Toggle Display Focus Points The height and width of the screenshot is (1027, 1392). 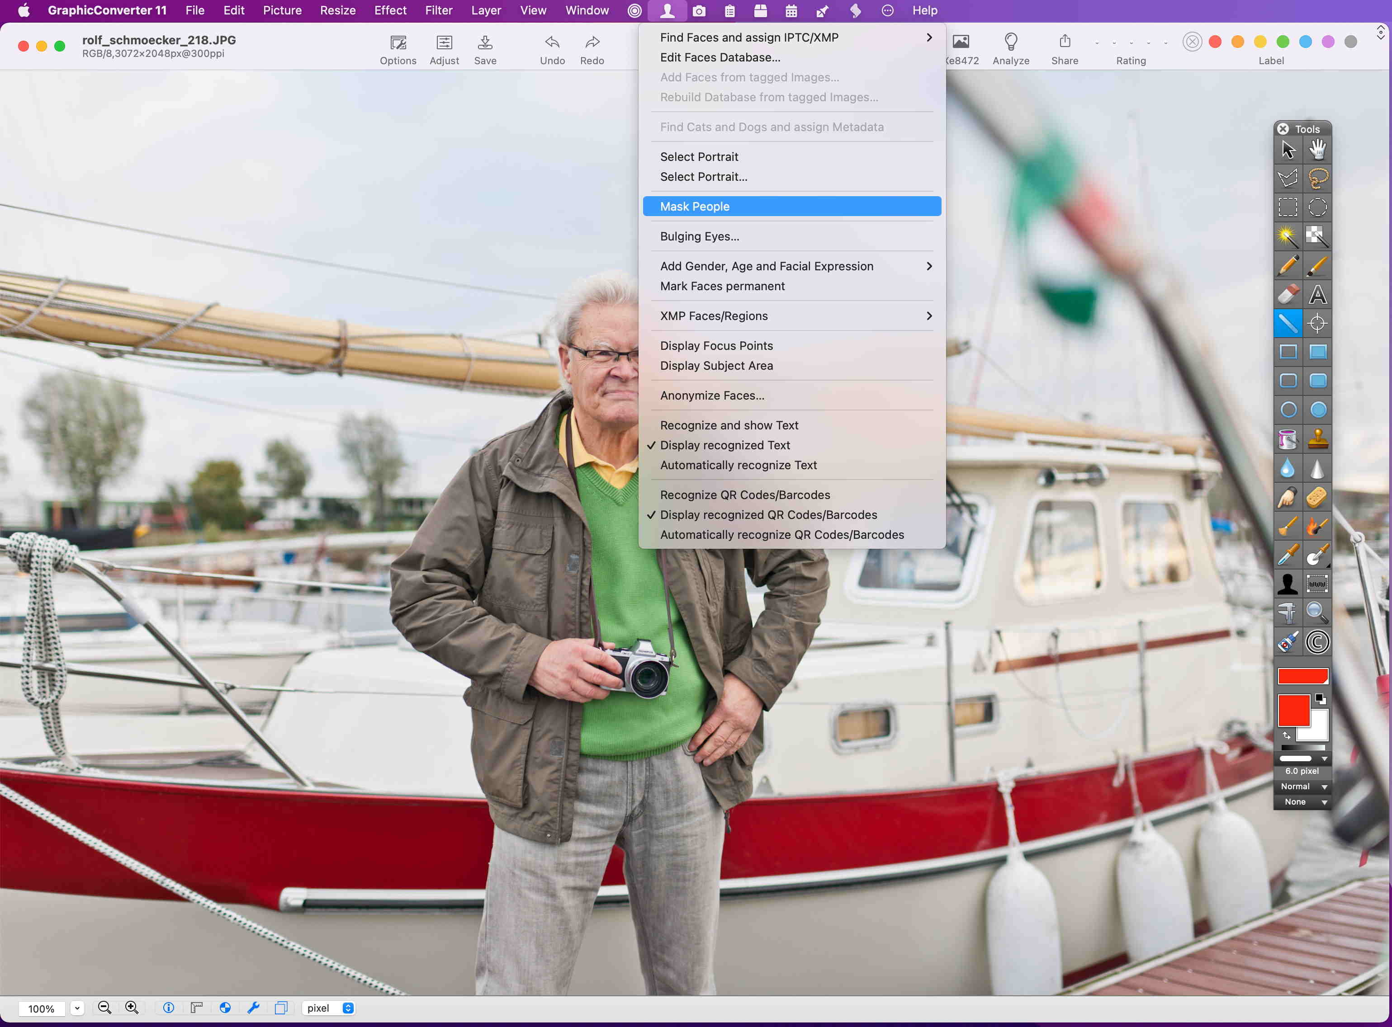tap(792, 346)
